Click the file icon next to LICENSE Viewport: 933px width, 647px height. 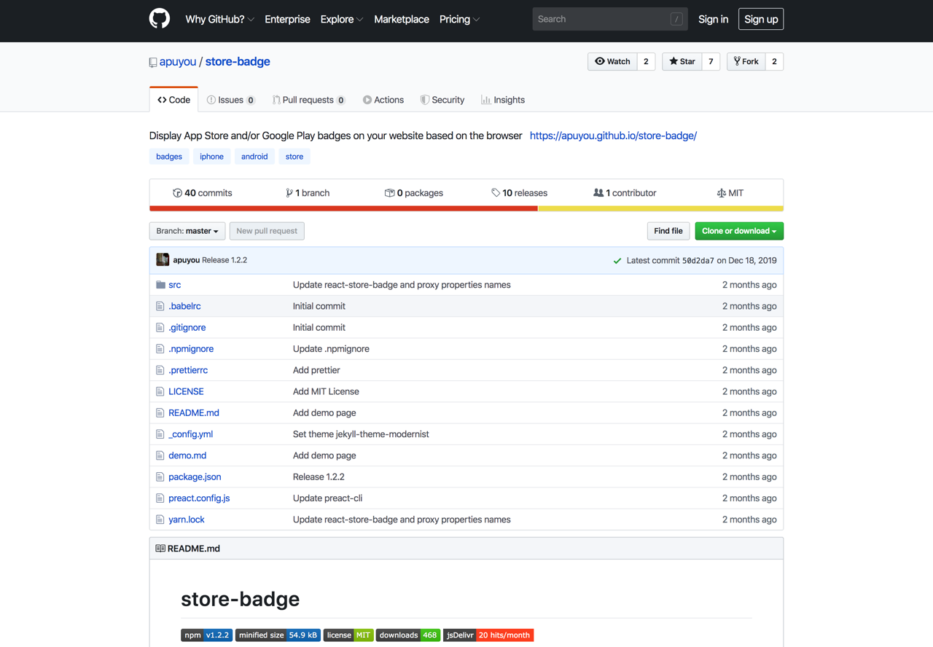click(x=160, y=391)
